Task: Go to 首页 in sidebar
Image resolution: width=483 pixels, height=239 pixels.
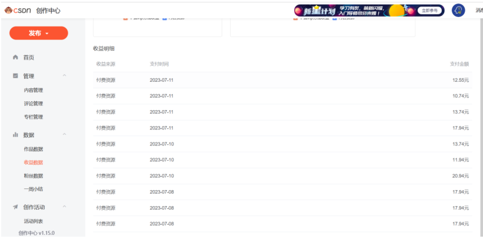Action: click(29, 58)
